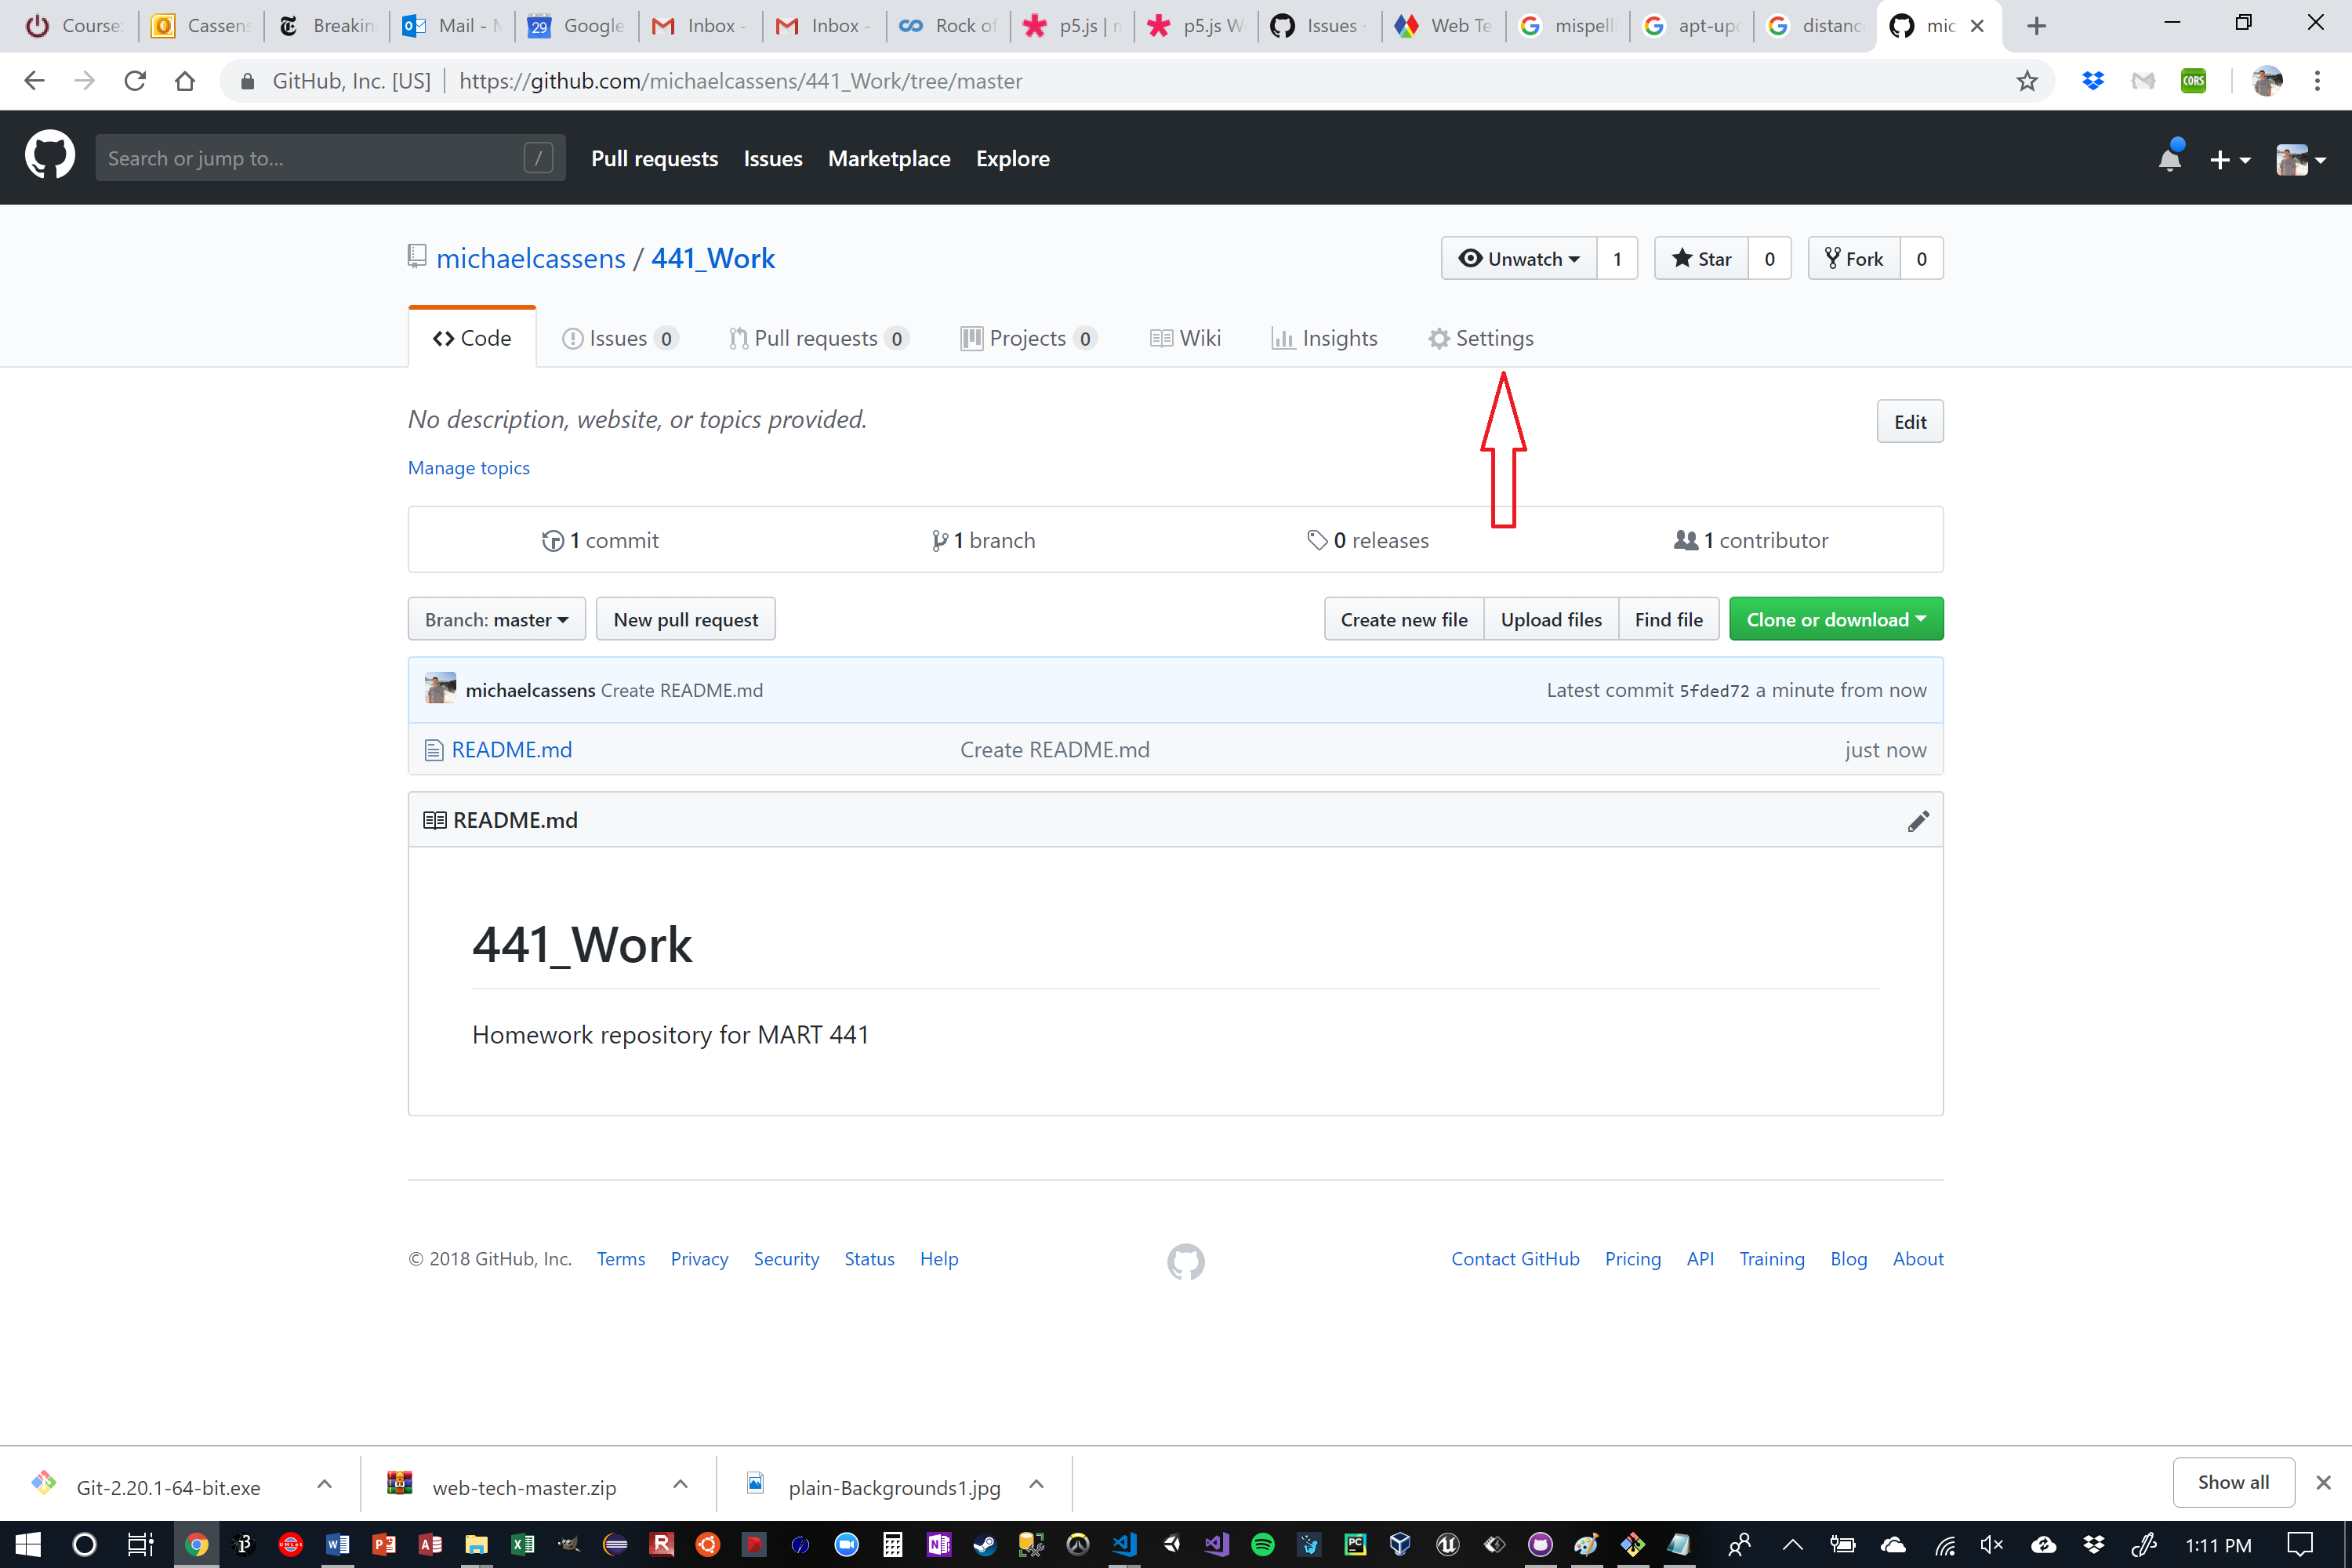
Task: Click the Dropbox extension icon in Chrome toolbar
Action: 2092,81
